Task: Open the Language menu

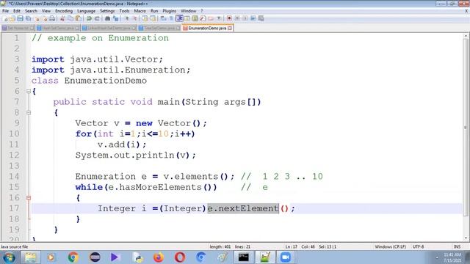Action: click(86, 11)
